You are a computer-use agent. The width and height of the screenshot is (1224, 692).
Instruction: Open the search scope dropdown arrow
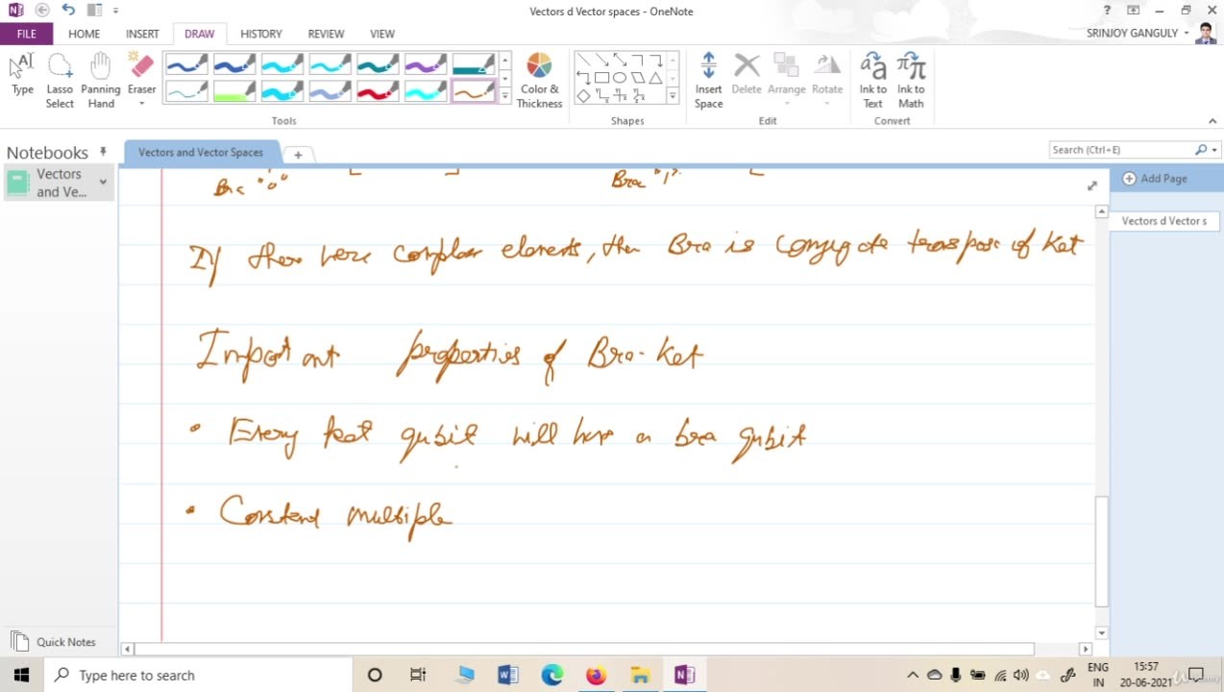coord(1215,150)
